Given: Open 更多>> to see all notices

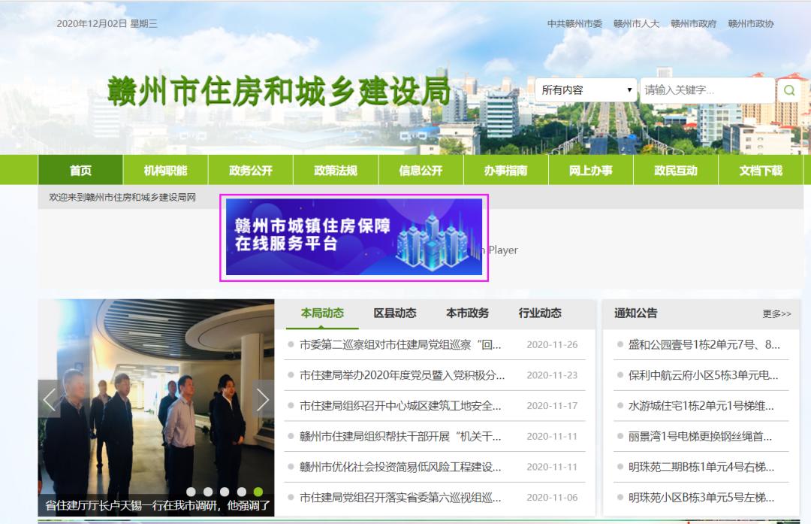Looking at the screenshot, I should pos(777,313).
